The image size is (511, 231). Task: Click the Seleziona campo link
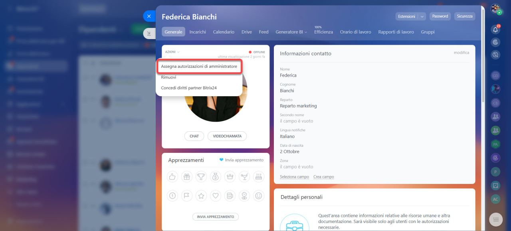[x=294, y=177]
